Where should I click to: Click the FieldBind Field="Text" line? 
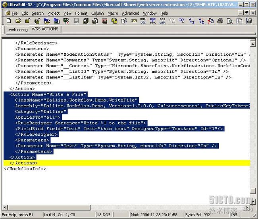tap(119, 129)
